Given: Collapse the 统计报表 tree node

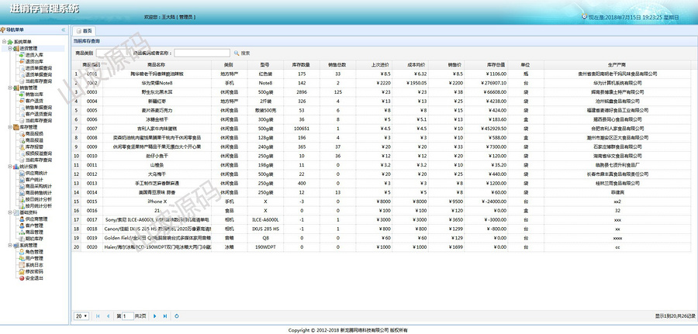Looking at the screenshot, I should [10, 167].
